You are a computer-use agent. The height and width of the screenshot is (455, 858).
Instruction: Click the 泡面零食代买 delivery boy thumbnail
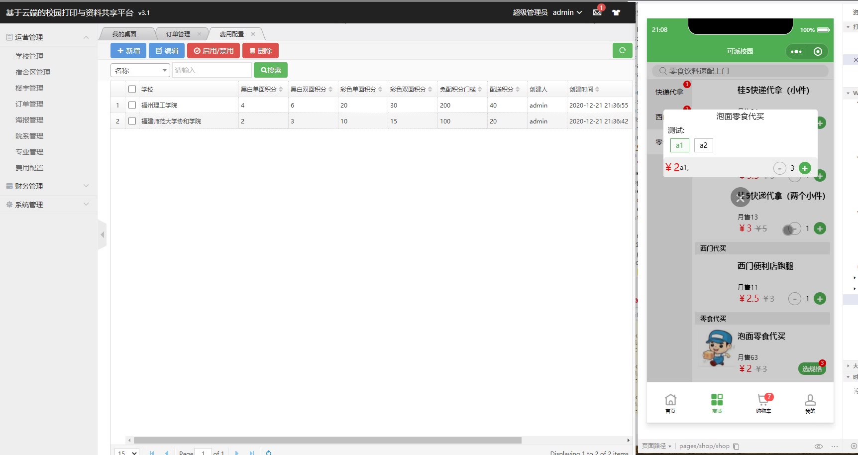click(x=717, y=348)
